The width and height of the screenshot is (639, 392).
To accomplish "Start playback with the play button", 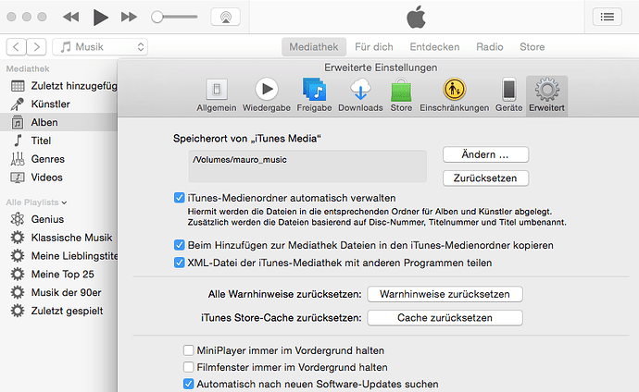I will click(100, 17).
